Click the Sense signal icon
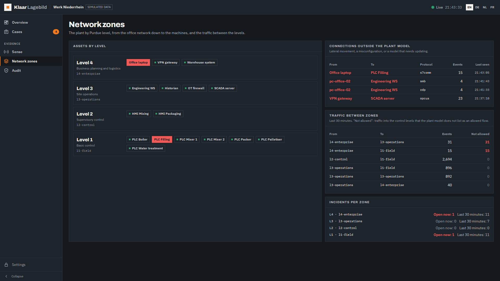500x281 pixels. (6, 52)
